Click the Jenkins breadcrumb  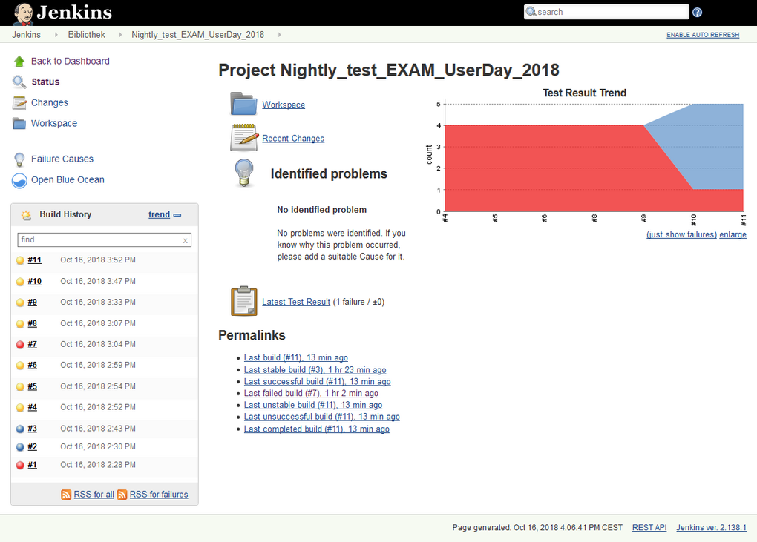tap(26, 35)
